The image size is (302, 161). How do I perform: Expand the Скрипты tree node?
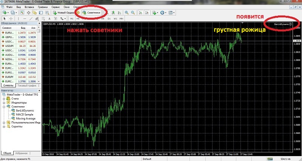click(x=4, y=127)
